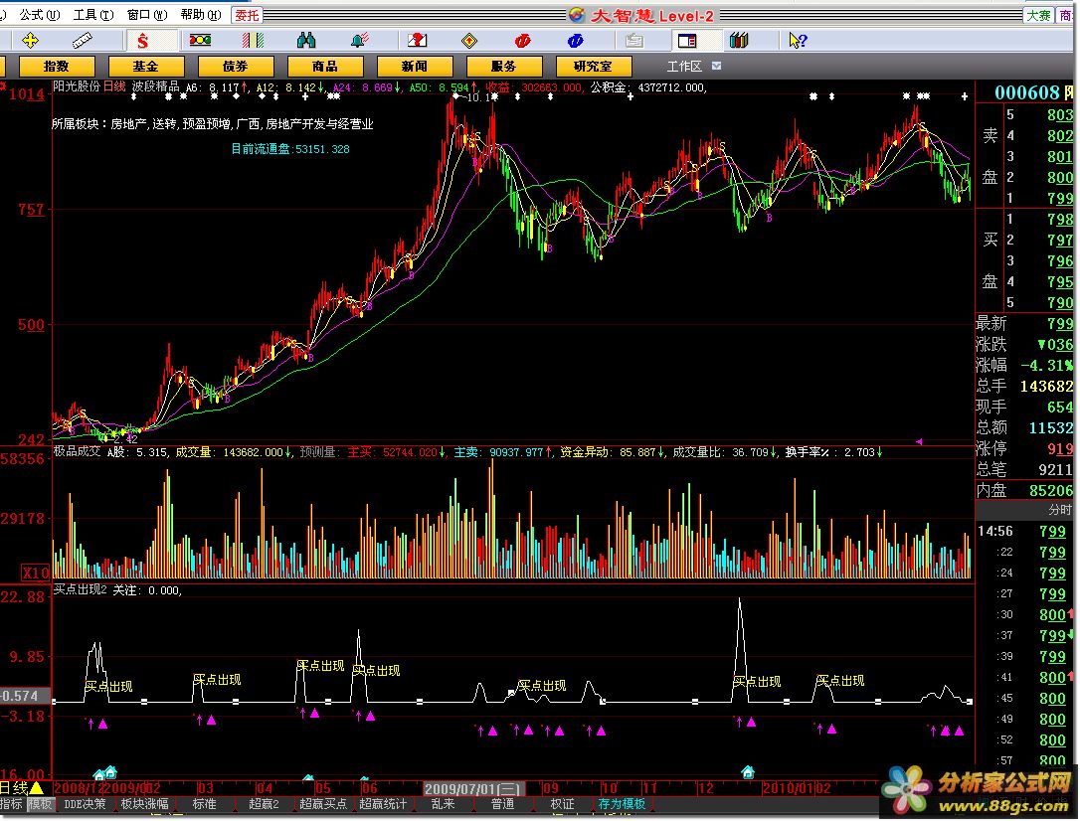Click the 委托 order entrust button
Image resolution: width=1080 pixels, height=821 pixels.
point(246,15)
